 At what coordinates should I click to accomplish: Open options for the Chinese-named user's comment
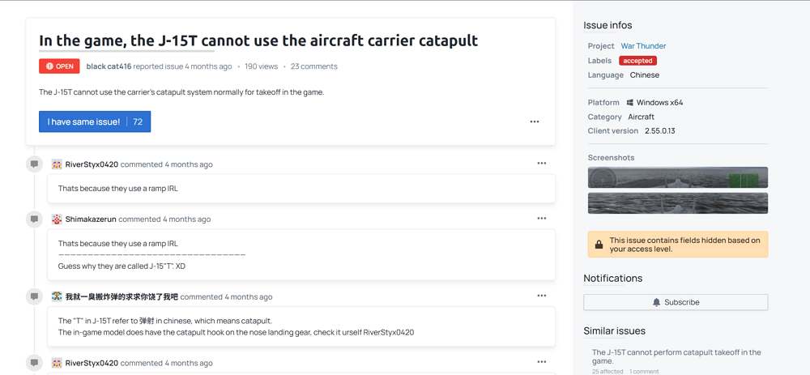(x=541, y=296)
